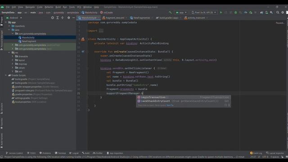Open the Layout Inspector tool window

click(275, 153)
